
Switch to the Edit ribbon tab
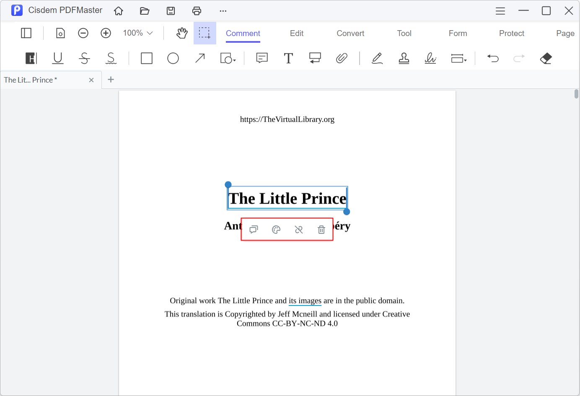coord(296,33)
